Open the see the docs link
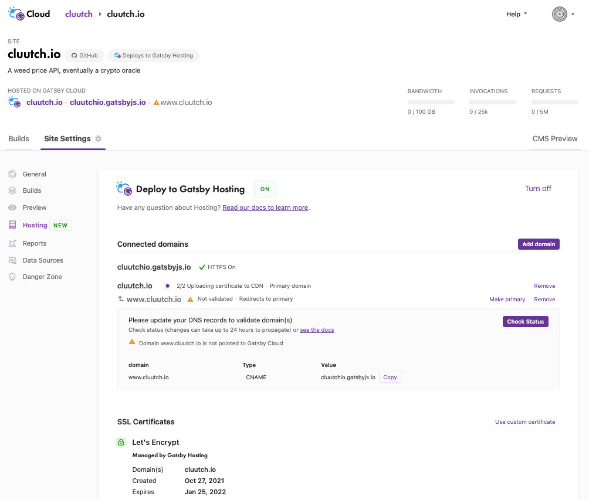This screenshot has height=500, width=589. (317, 330)
